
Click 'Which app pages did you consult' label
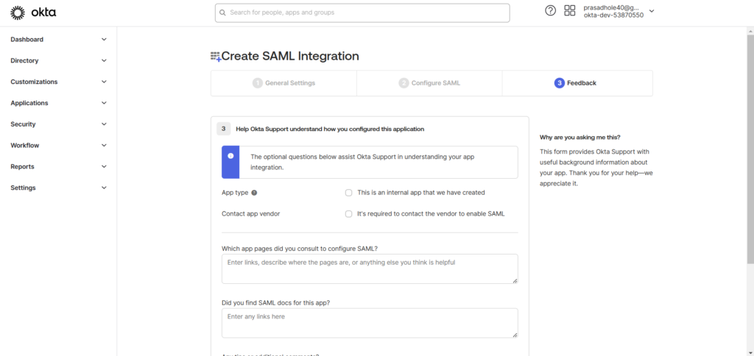[x=300, y=249]
